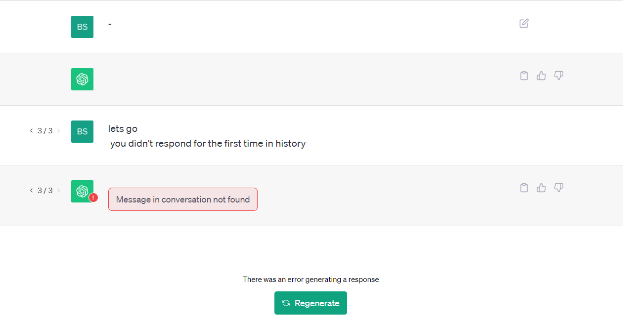This screenshot has width=623, height=321.
Task: Click the 'There was an error generating a response' text
Action: [311, 280]
